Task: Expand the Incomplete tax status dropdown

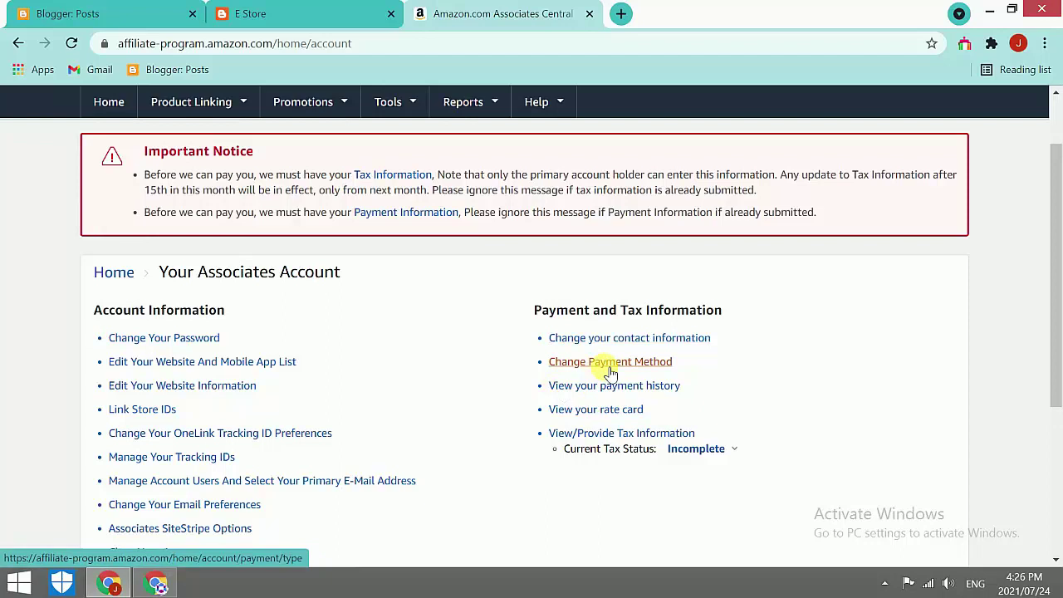Action: pyautogui.click(x=703, y=448)
